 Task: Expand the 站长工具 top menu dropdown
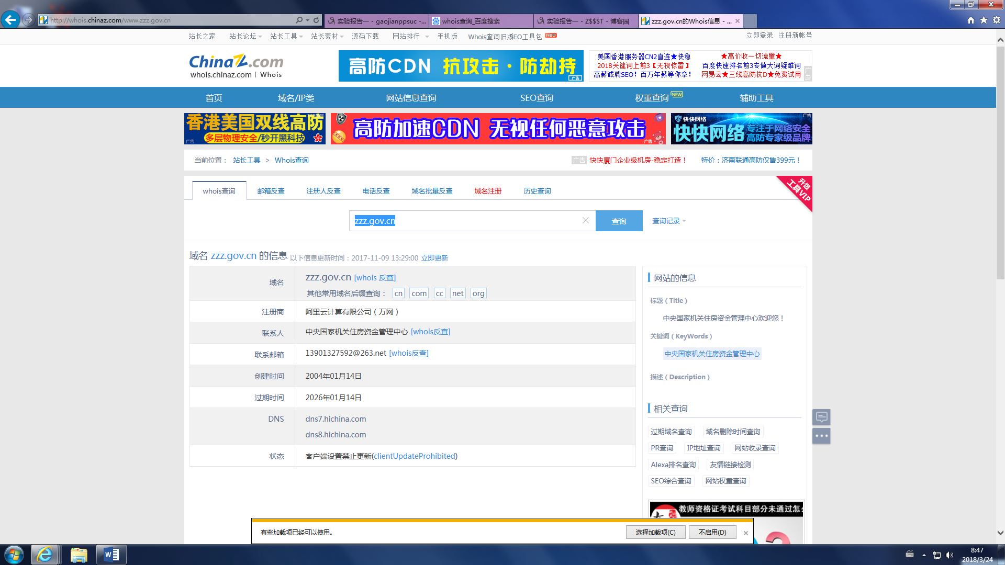click(x=286, y=36)
